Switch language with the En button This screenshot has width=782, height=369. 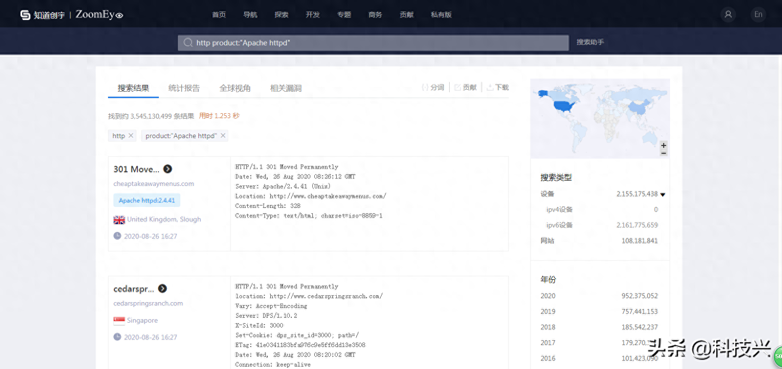click(x=758, y=14)
